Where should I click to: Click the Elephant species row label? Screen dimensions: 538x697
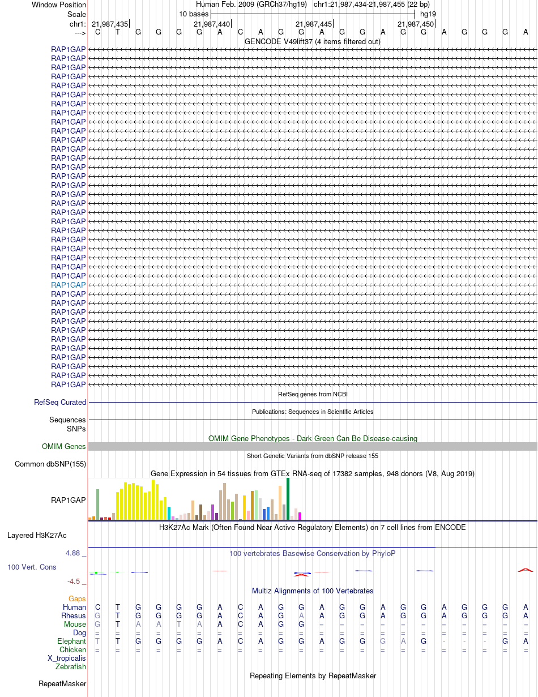[x=71, y=641]
